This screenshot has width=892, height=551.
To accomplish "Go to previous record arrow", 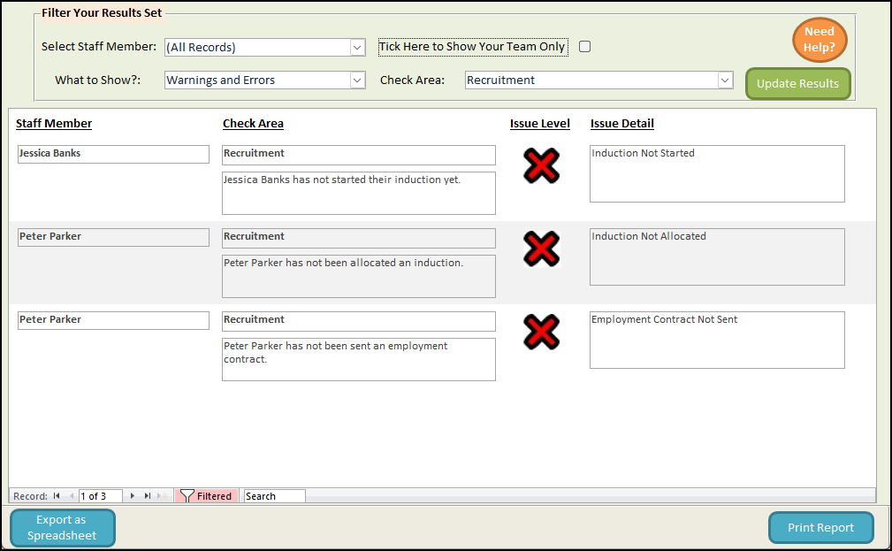I will 72,496.
